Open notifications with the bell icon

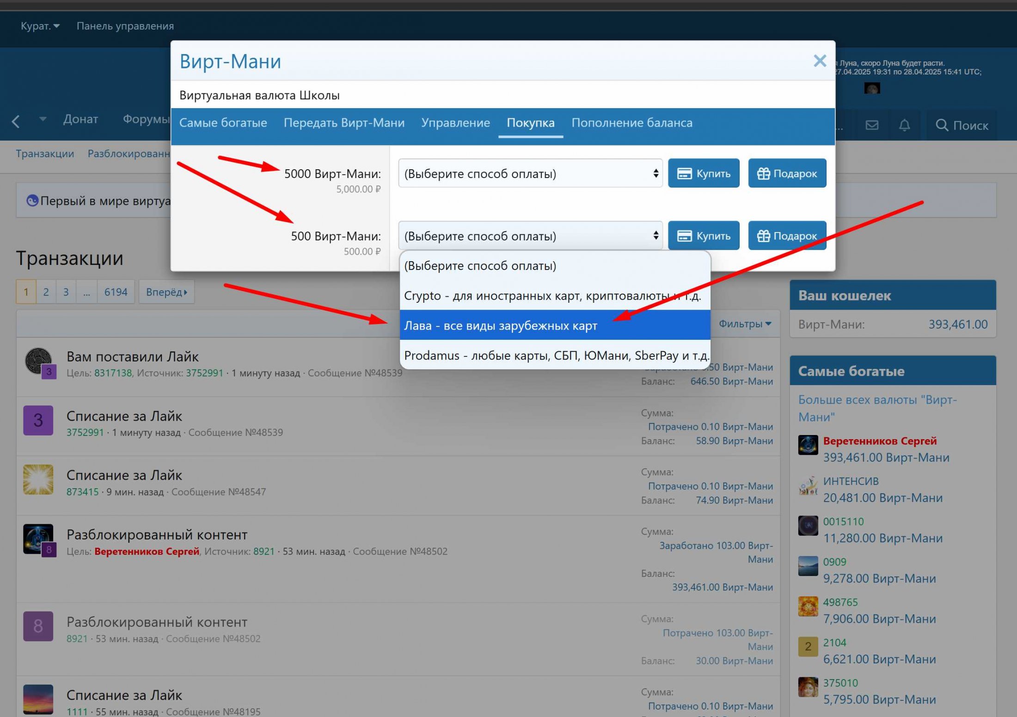point(905,125)
